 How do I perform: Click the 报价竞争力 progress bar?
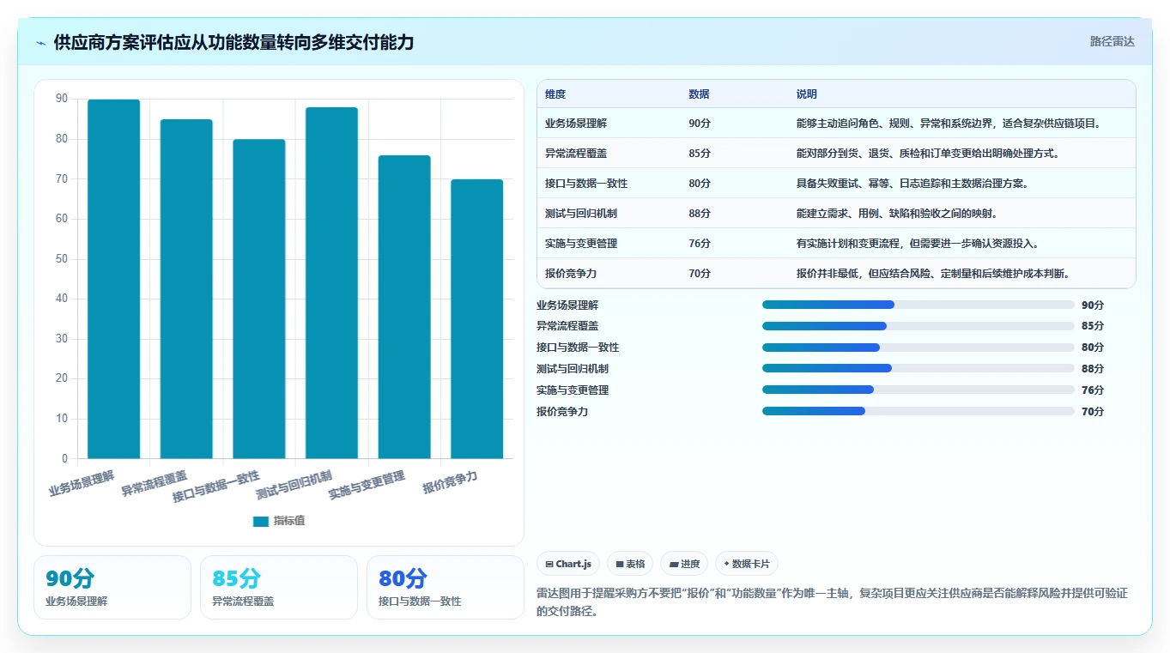918,411
